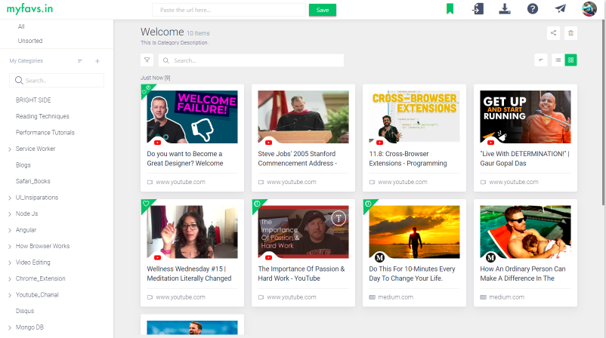Click heart badge on Wellness Wednesday card
The height and width of the screenshot is (338, 606).
tap(146, 204)
